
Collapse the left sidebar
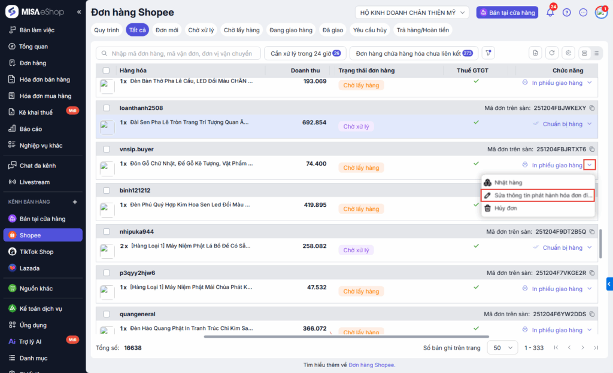click(79, 12)
